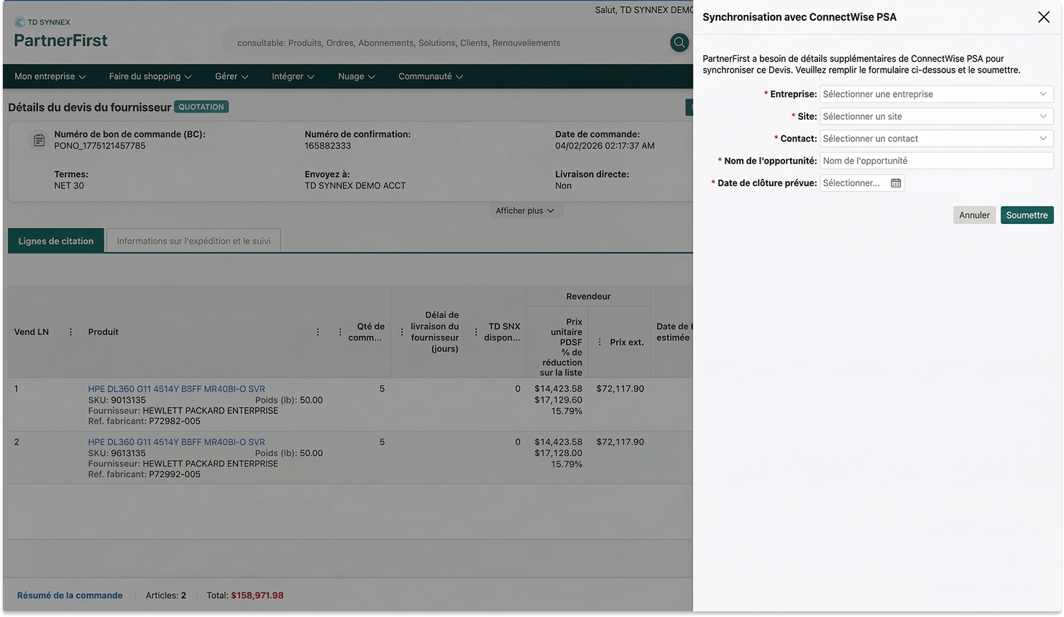This screenshot has height=617, width=1064.
Task: Click PO number PONO_1775121457785
Action: (100, 146)
